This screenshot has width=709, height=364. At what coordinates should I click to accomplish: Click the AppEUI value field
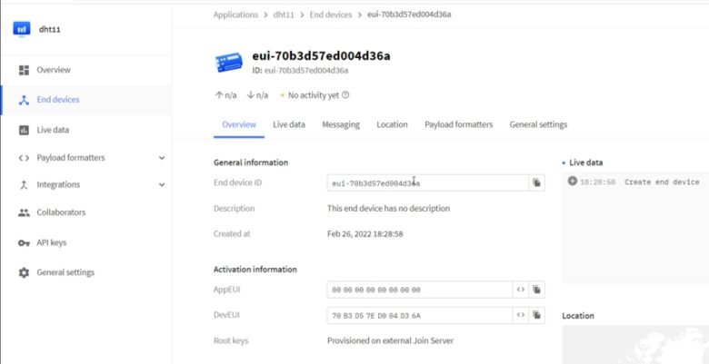point(420,290)
